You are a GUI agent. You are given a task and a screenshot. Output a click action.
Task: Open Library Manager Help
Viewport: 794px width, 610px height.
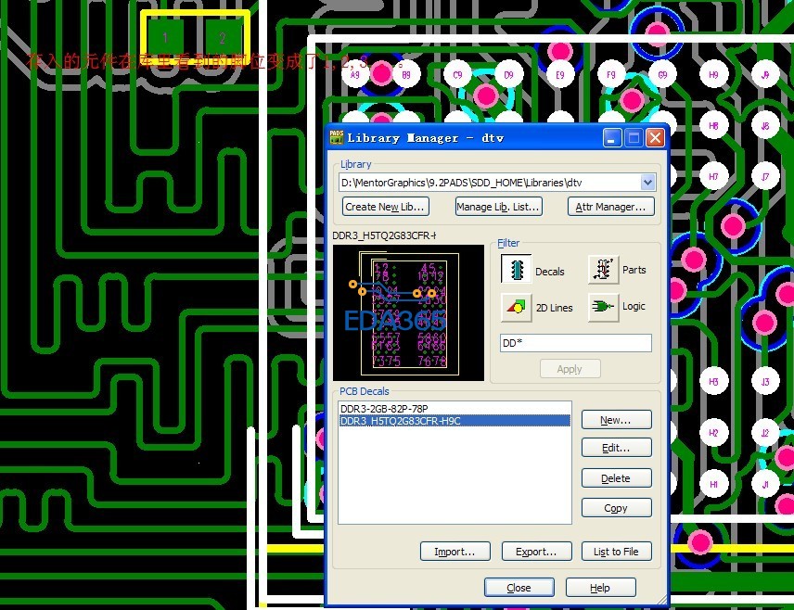click(600, 588)
